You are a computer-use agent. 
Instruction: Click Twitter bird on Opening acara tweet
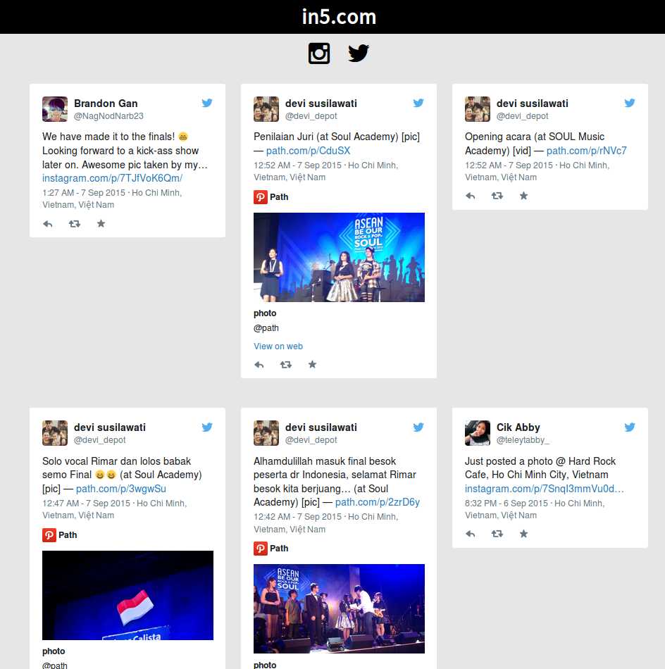[630, 103]
